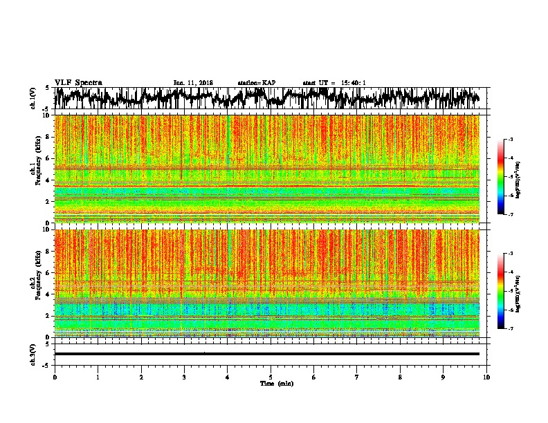This screenshot has width=548, height=423.
Task: Click the 10 kHz tick on ch.1 spectrogram
Action: (x=47, y=115)
